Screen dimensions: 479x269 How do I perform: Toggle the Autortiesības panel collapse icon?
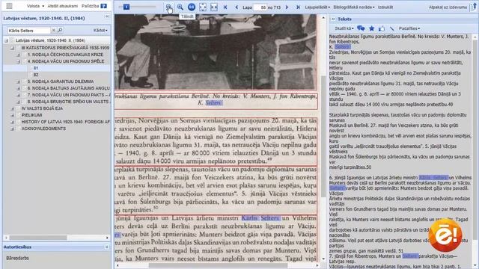[107, 247]
